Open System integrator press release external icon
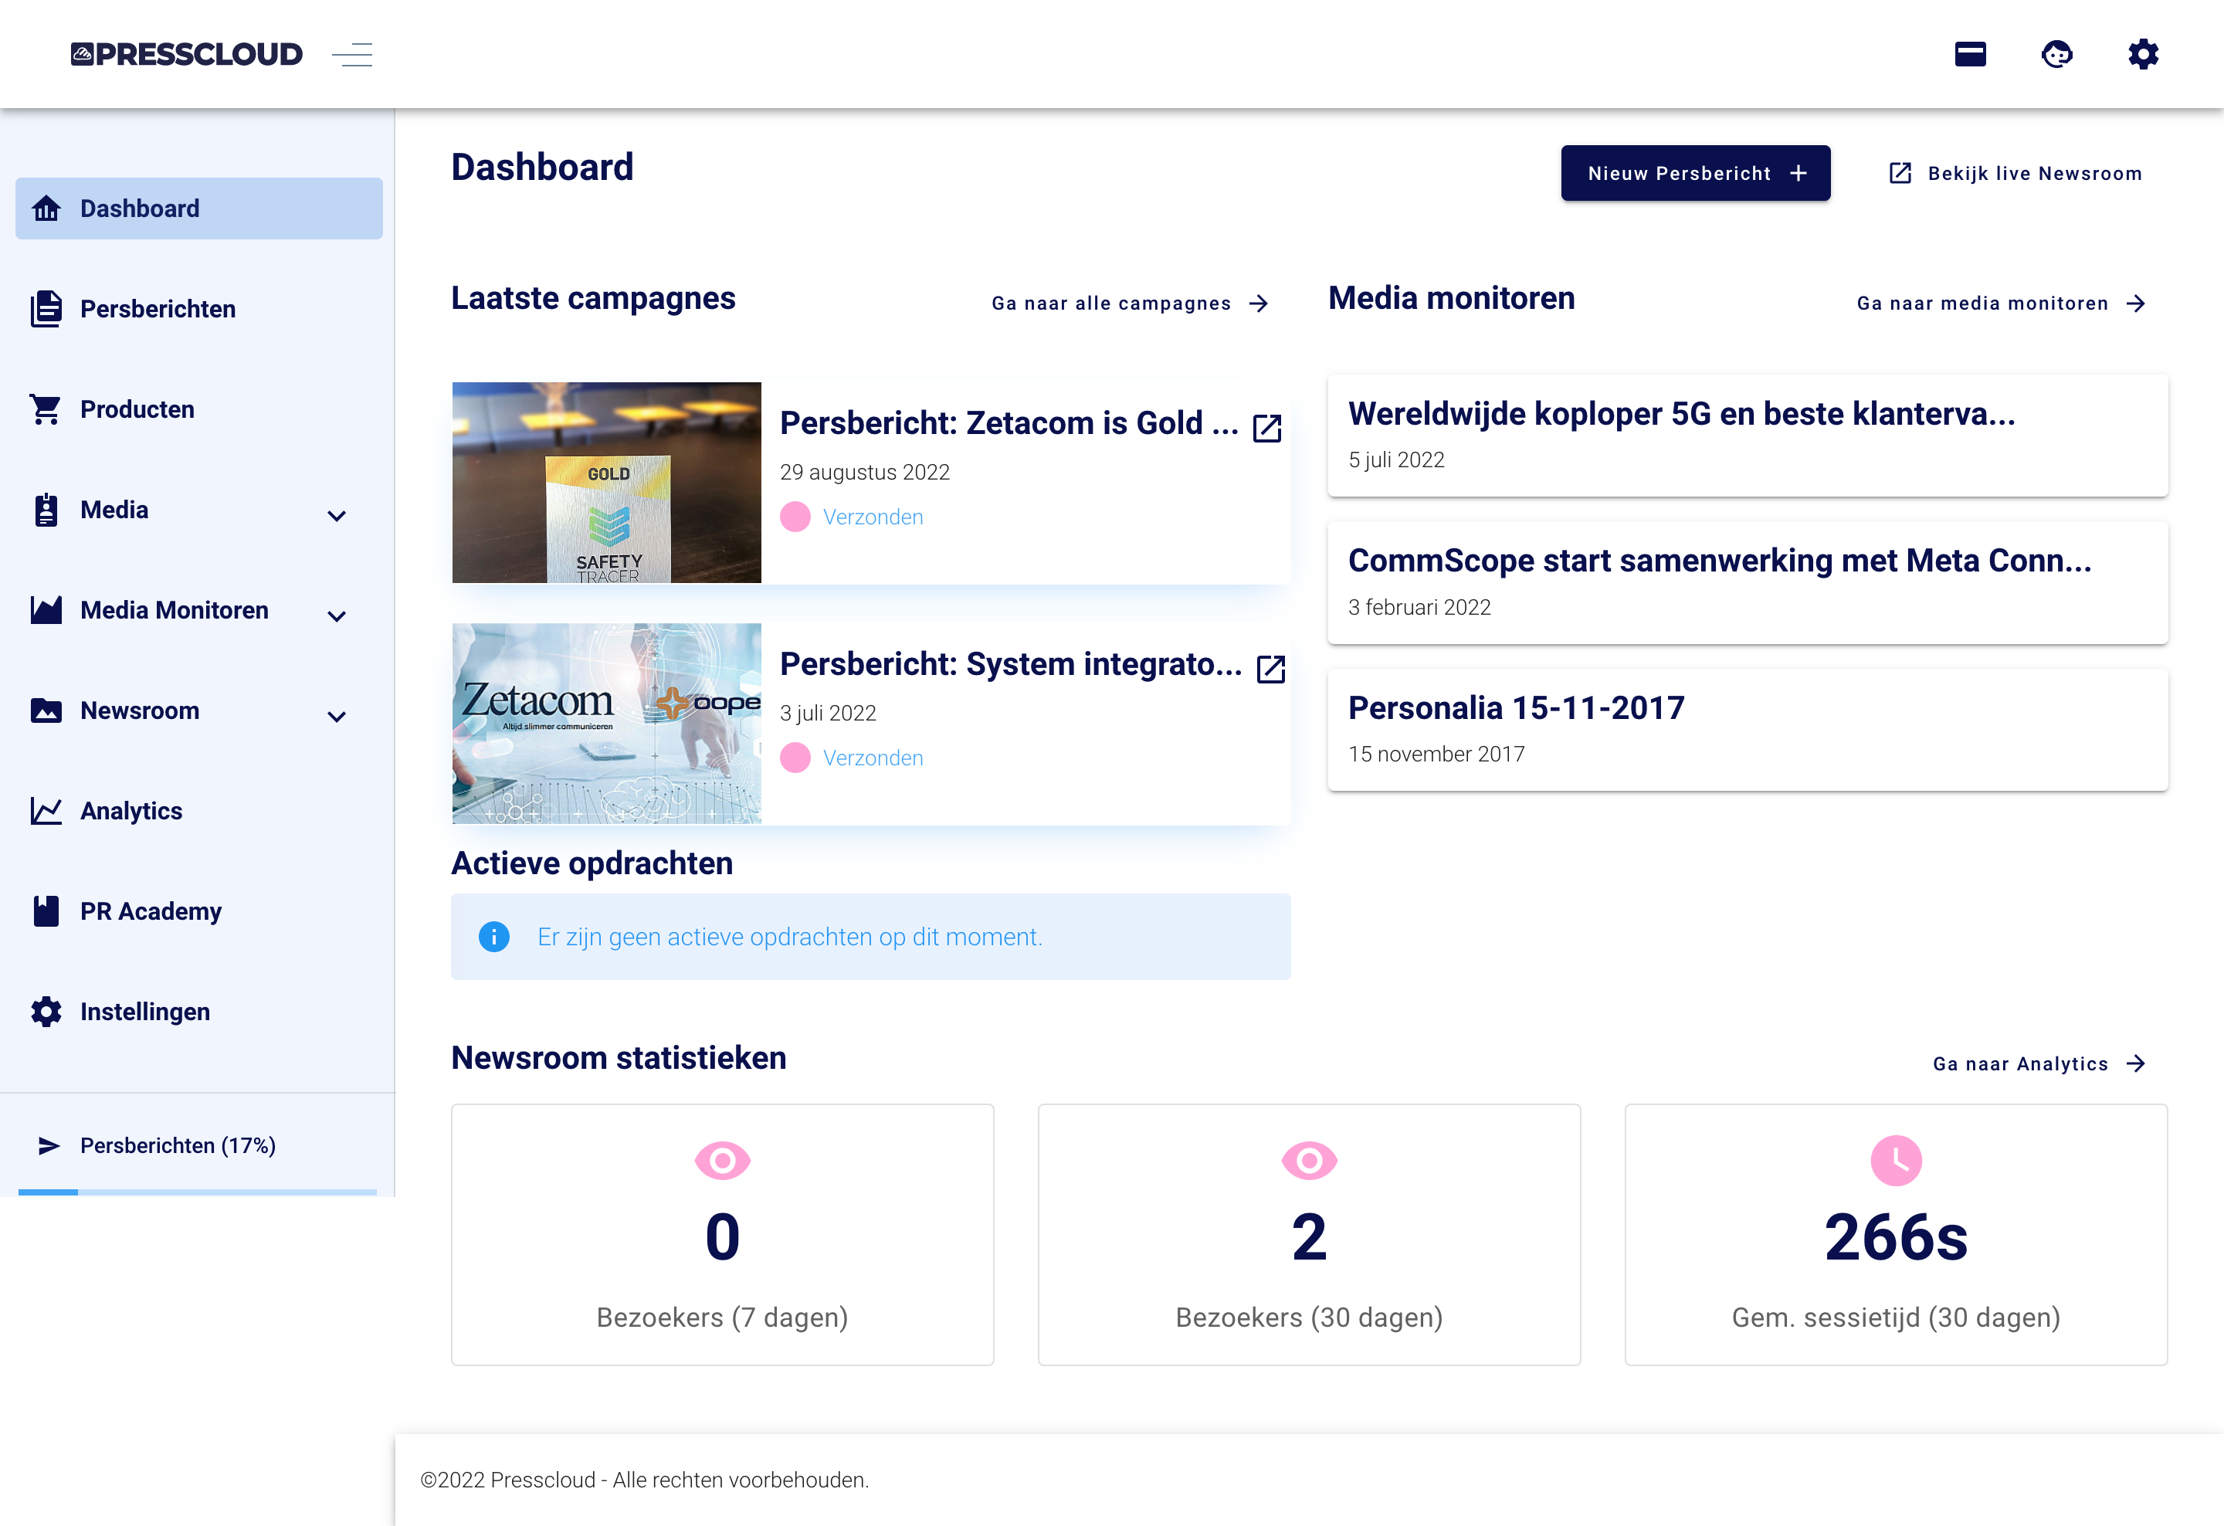This screenshot has width=2224, height=1526. pos(1270,669)
